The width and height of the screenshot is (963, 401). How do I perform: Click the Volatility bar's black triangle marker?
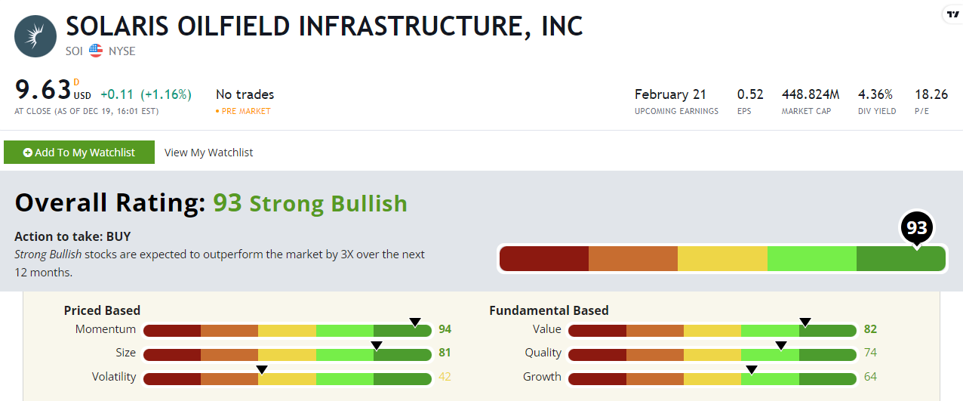pos(262,370)
